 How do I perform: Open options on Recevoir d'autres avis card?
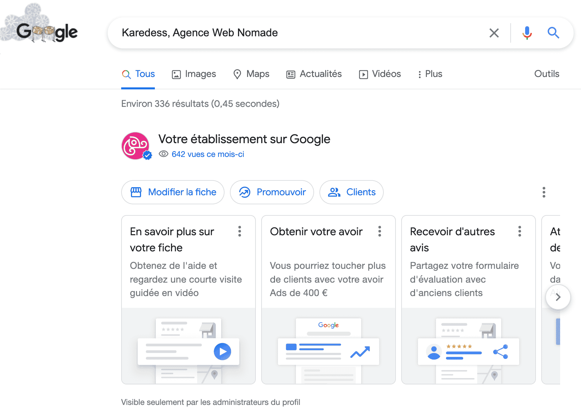520,231
